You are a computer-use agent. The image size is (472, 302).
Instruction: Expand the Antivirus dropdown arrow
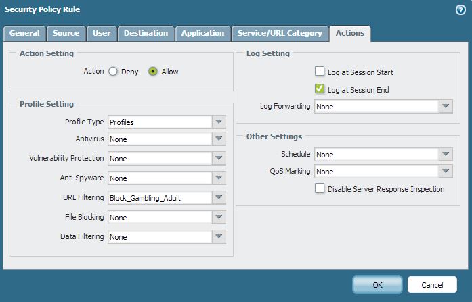(x=219, y=139)
